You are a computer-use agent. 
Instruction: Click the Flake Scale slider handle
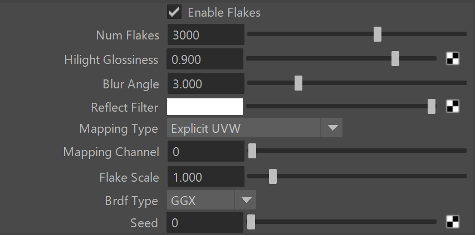(x=273, y=176)
